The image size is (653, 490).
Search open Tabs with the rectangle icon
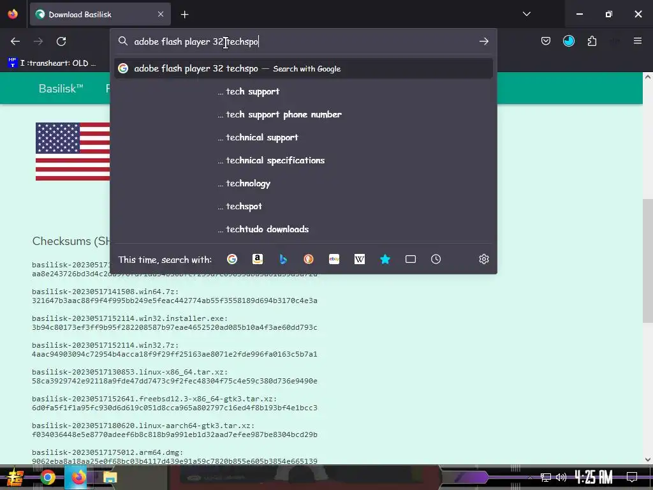tap(410, 259)
